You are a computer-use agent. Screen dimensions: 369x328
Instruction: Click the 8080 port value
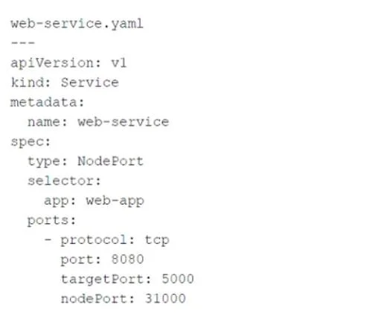[x=128, y=260]
